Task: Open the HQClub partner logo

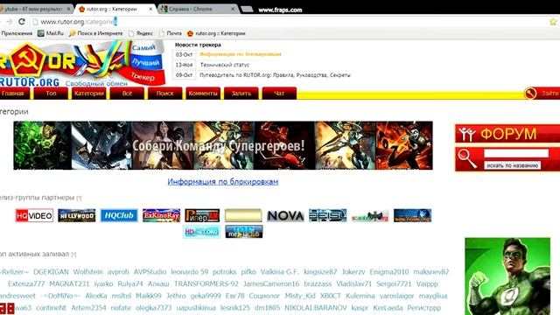Action: 119,215
